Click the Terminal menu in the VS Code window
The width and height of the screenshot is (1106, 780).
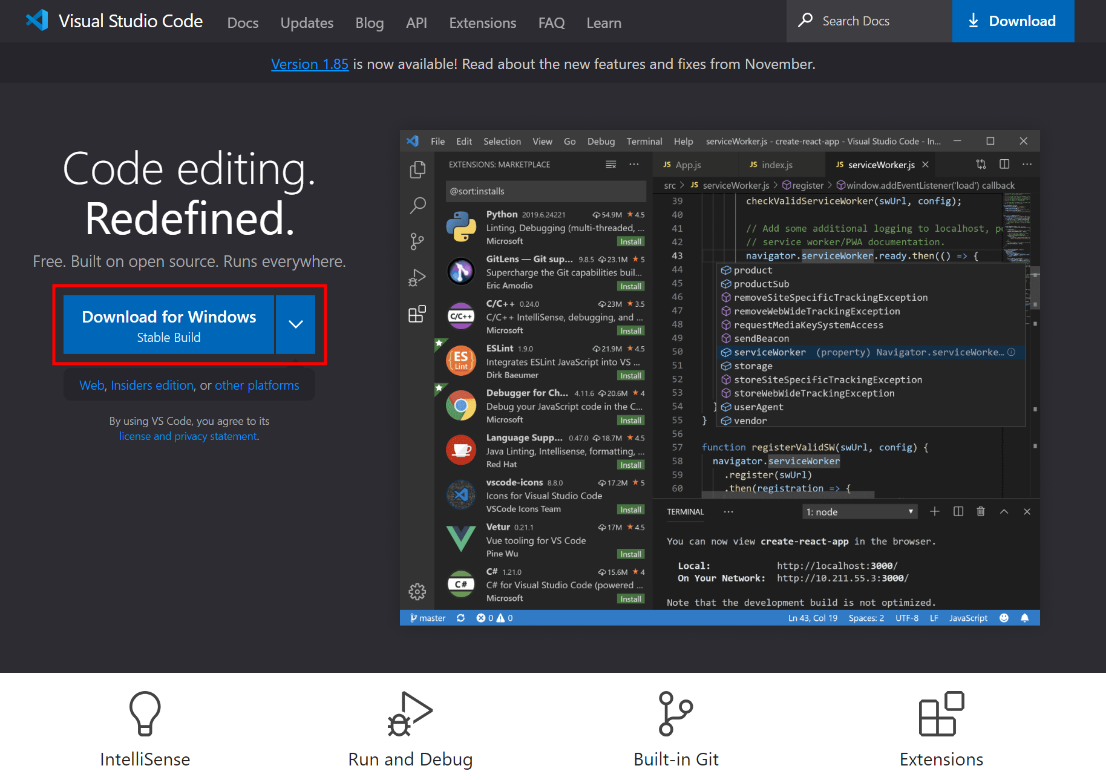pyautogui.click(x=644, y=141)
